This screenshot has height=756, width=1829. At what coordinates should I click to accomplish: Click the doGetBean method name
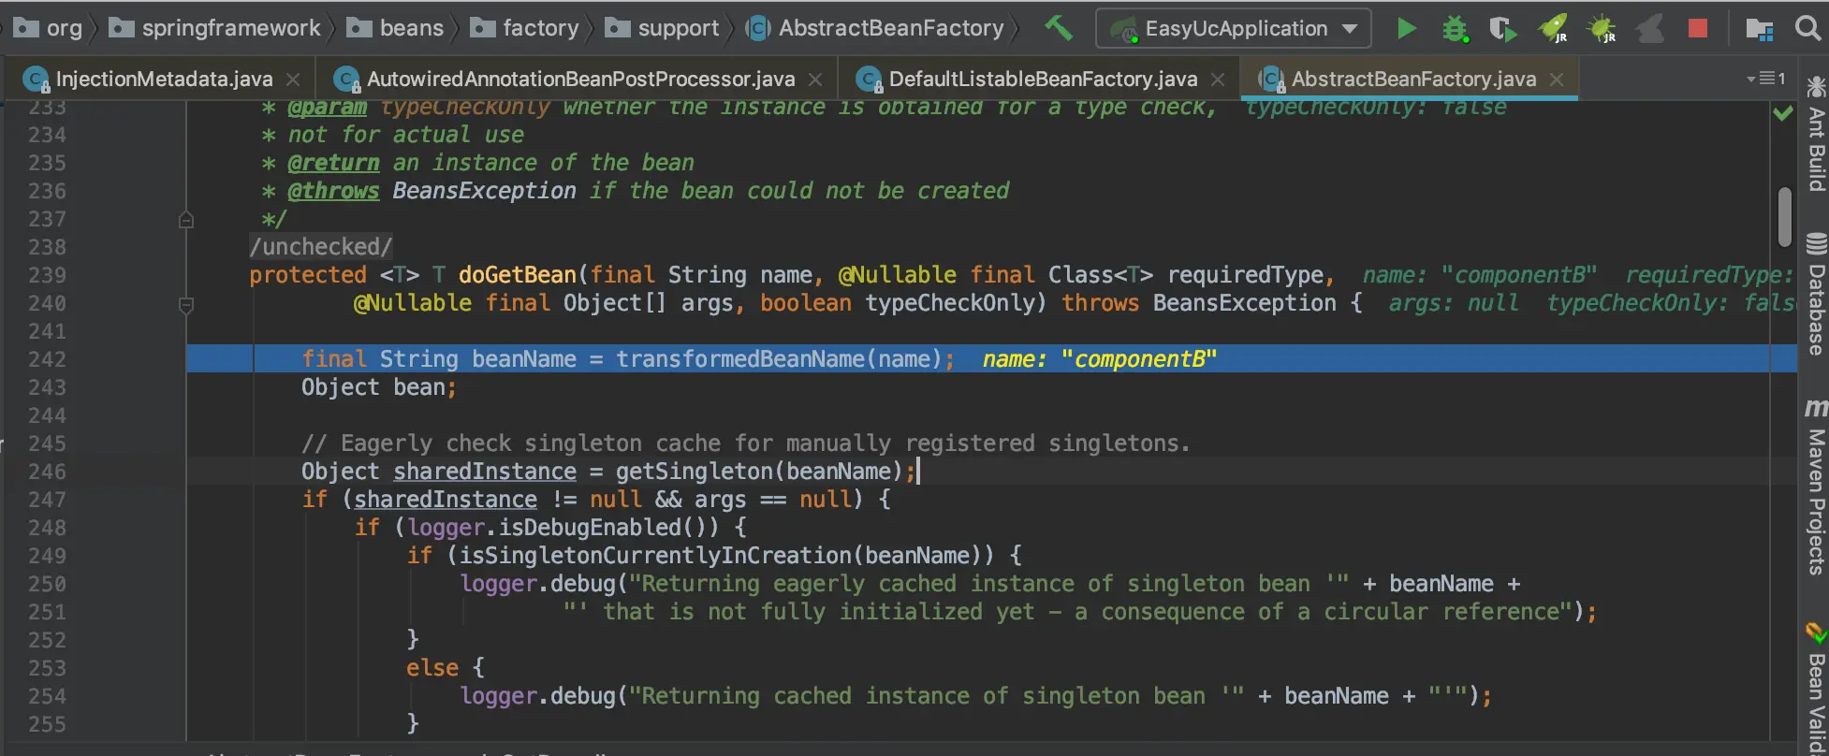tap(518, 275)
